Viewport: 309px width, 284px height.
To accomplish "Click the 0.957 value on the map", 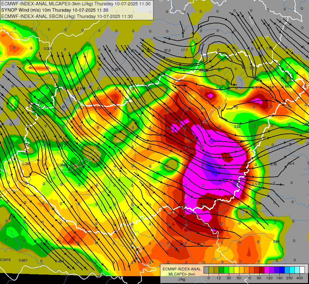I will coord(23,260).
